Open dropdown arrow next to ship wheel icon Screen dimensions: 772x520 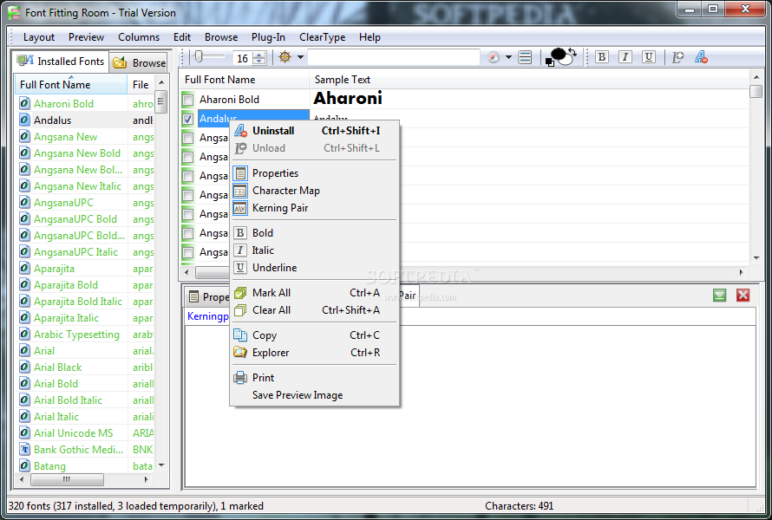(x=300, y=57)
